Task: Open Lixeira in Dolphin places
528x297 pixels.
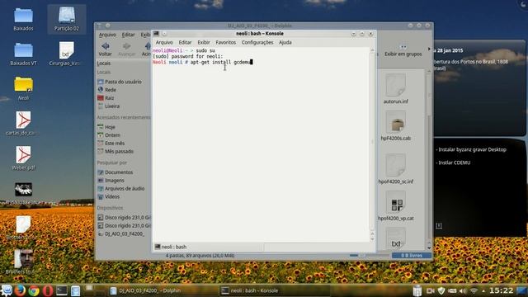Action: (x=108, y=106)
